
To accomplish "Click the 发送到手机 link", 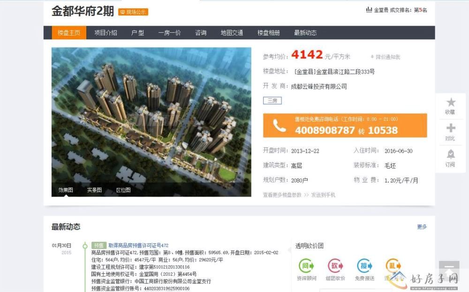I will (x=323, y=195).
